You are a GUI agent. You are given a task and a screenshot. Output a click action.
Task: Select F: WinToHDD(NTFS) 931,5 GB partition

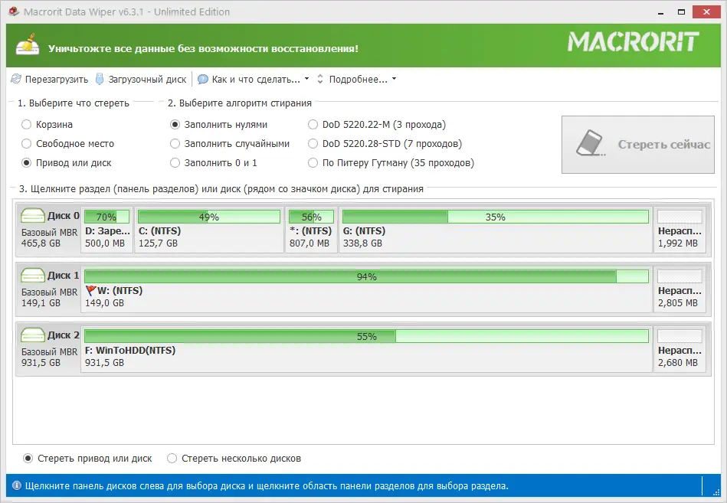(x=366, y=350)
